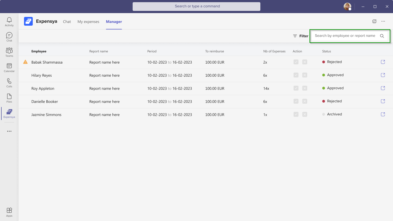This screenshot has height=221, width=393.
Task: Switch to the Chat tab in Expensya
Action: 67,22
